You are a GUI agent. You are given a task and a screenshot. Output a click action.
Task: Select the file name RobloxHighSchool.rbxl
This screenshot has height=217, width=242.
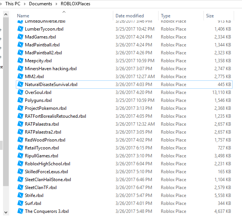click(48, 164)
